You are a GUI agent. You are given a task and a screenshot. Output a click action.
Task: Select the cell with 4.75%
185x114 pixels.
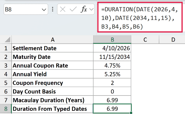coord(112,65)
